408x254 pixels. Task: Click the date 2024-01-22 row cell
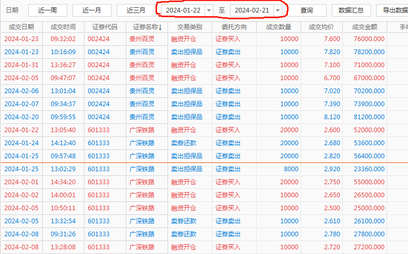point(21,130)
